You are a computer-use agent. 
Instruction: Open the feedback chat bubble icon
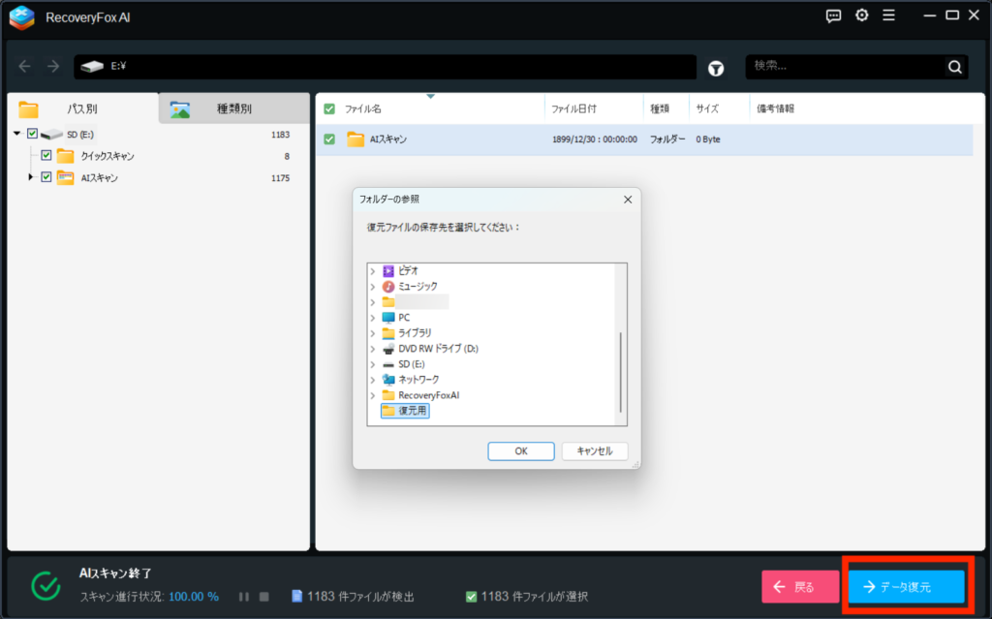(x=833, y=15)
